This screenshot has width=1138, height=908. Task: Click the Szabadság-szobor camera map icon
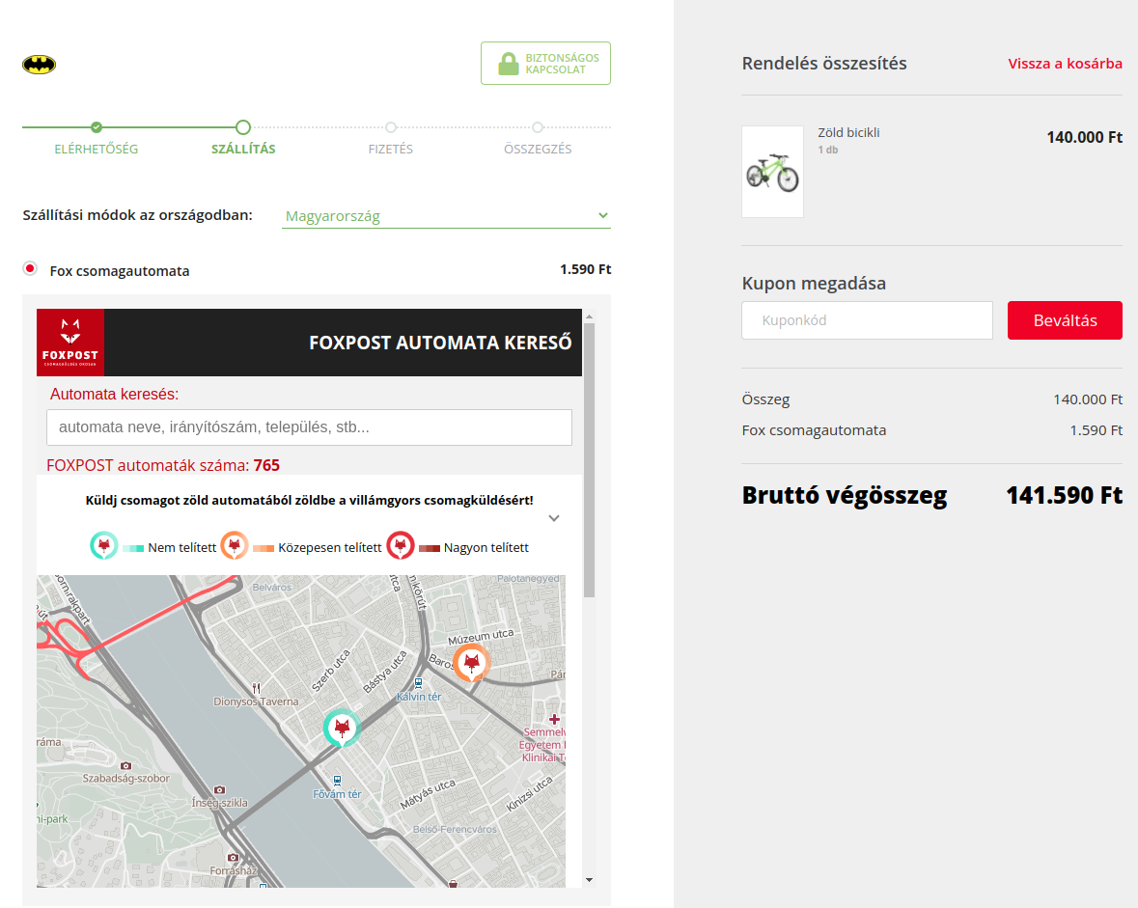tap(126, 766)
